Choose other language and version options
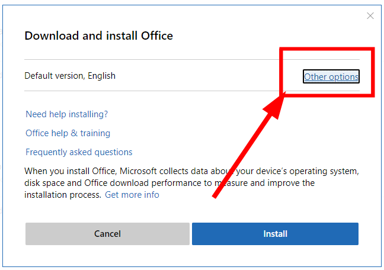 331,77
